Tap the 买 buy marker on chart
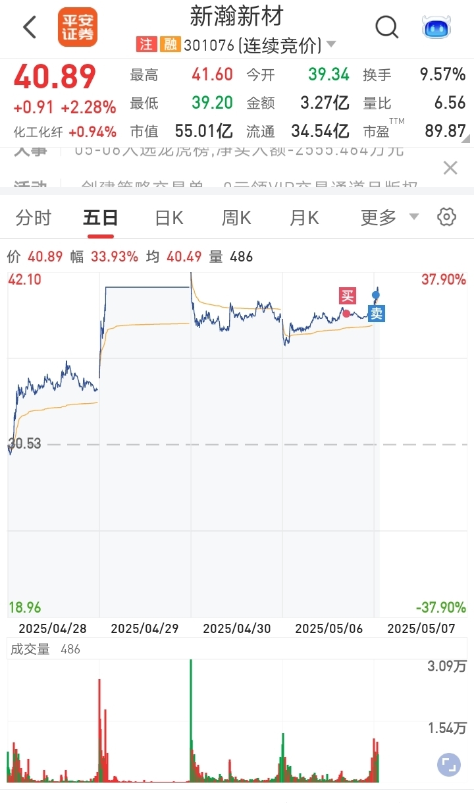The width and height of the screenshot is (474, 803). click(x=347, y=296)
